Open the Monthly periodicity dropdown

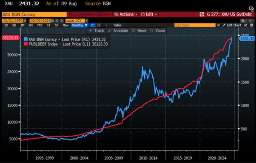coord(80,25)
